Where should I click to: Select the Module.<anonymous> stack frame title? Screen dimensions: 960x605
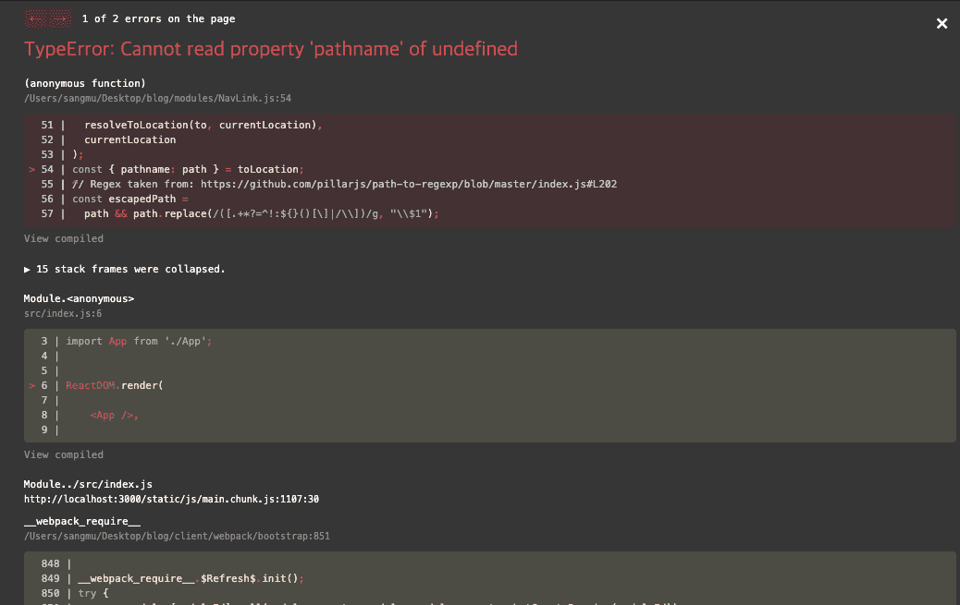[79, 299]
